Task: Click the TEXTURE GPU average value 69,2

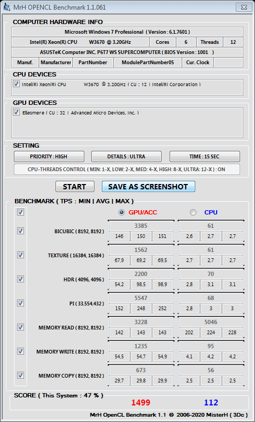Action: point(141,260)
